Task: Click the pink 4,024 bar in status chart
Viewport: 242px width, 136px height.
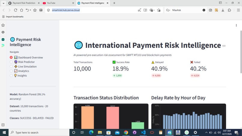Action: pos(113,118)
